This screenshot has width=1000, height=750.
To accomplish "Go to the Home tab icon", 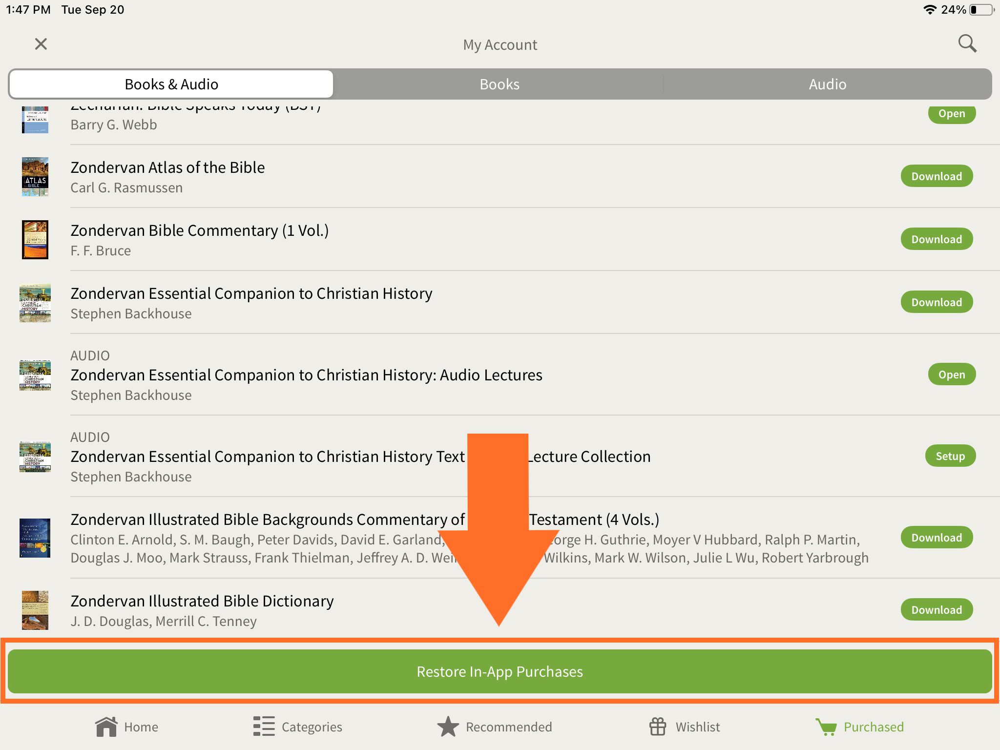I will pyautogui.click(x=106, y=727).
